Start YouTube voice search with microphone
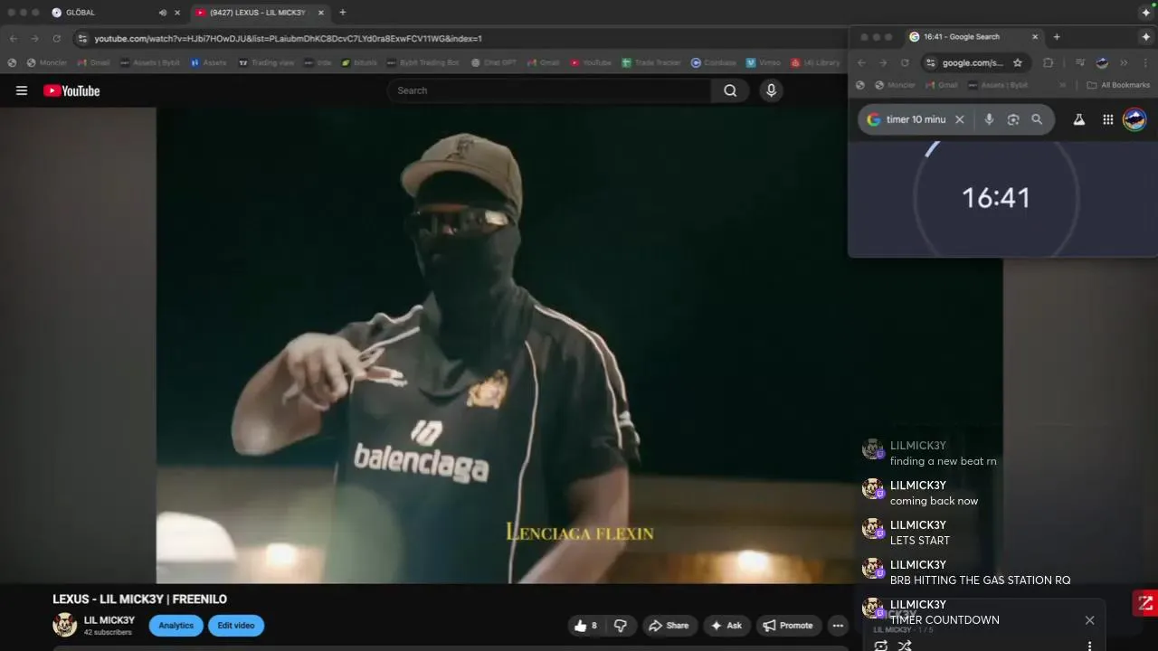The height and width of the screenshot is (651, 1158). 771,90
